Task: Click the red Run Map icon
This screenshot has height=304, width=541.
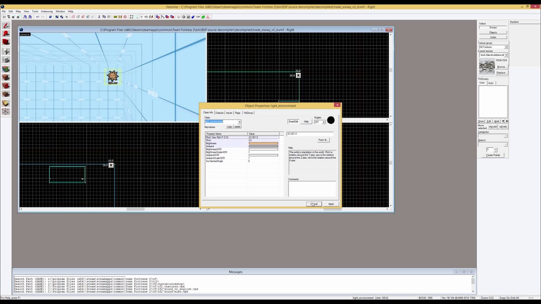Action: pyautogui.click(x=208, y=17)
